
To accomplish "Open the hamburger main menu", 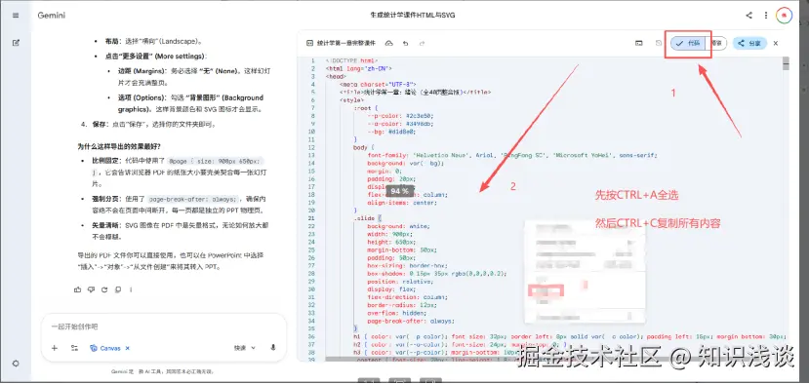I will 16,16.
